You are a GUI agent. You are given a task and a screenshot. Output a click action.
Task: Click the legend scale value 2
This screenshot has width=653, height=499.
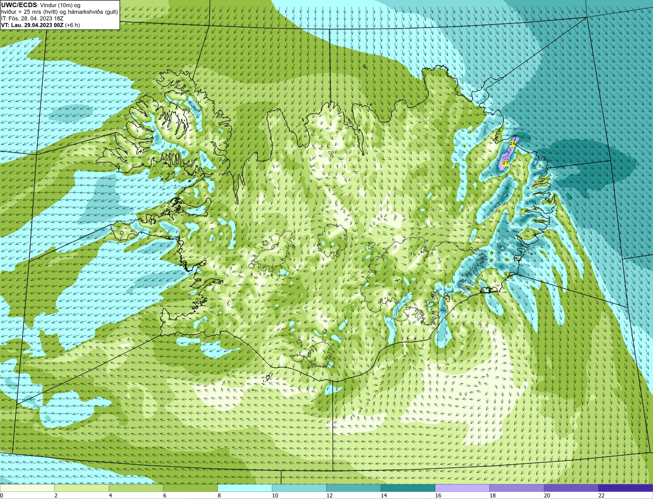tap(56, 495)
